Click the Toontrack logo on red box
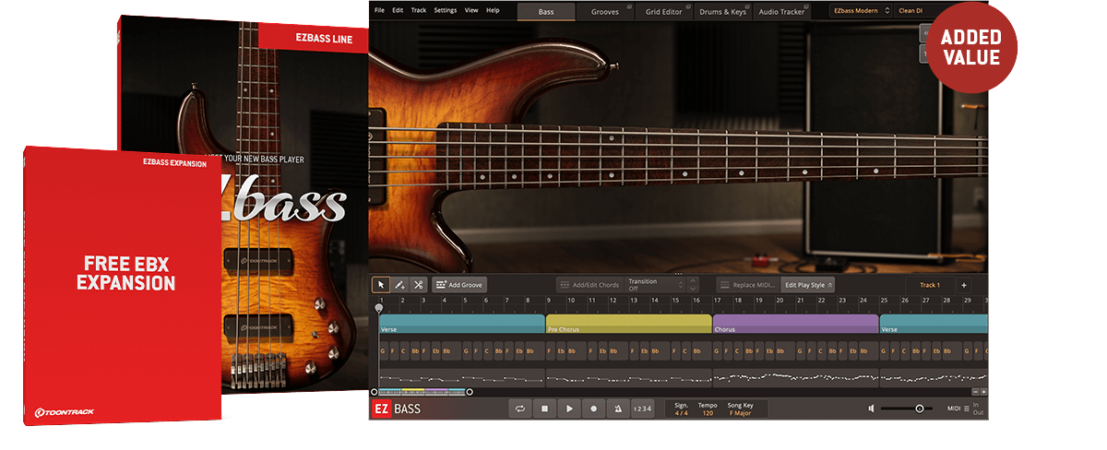 pyautogui.click(x=65, y=412)
